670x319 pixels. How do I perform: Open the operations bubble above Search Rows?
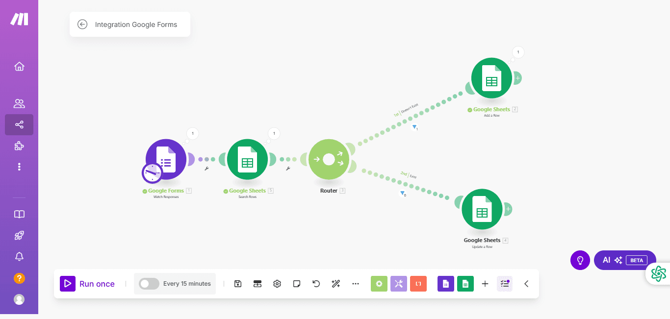pos(274,133)
